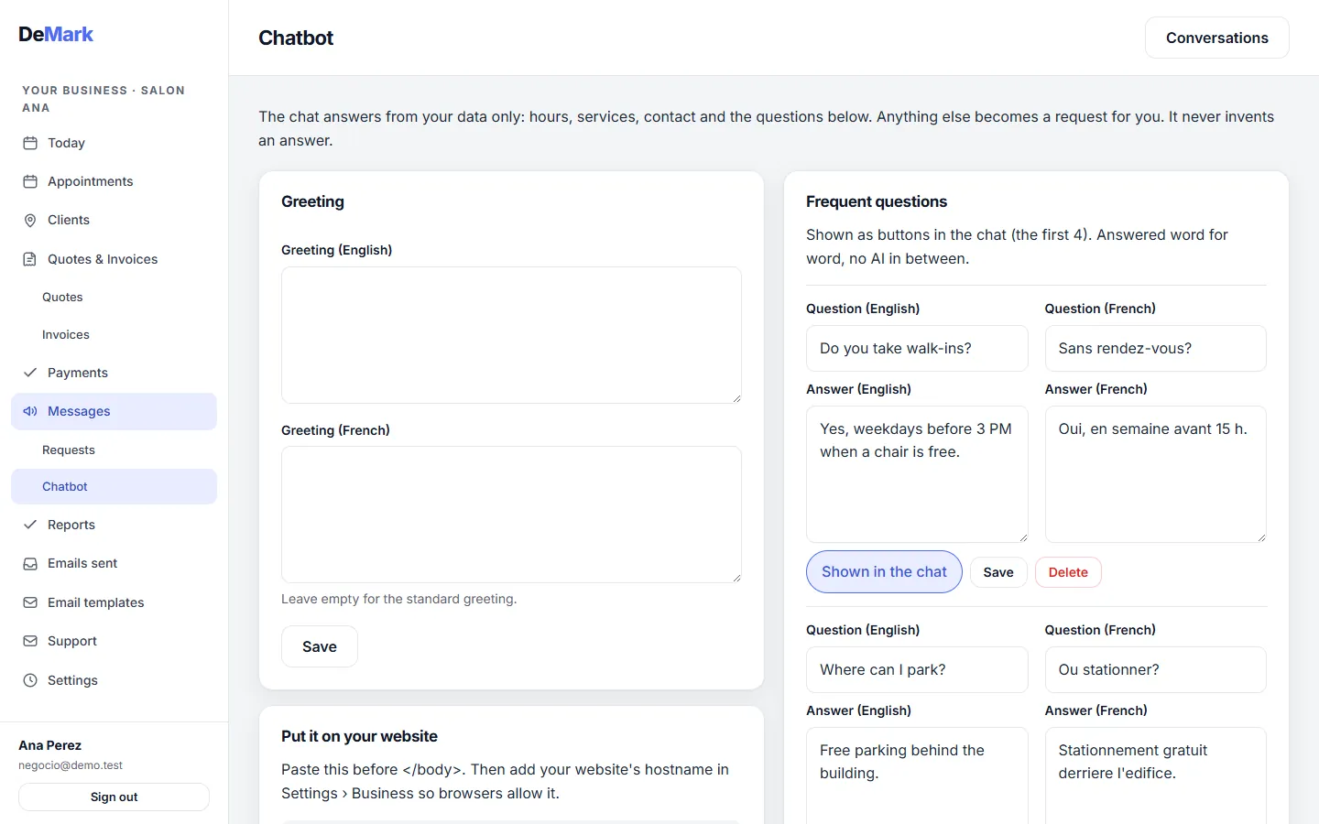The height and width of the screenshot is (824, 1319).
Task: Click the 'Ana Perez' user name
Action: (x=49, y=745)
